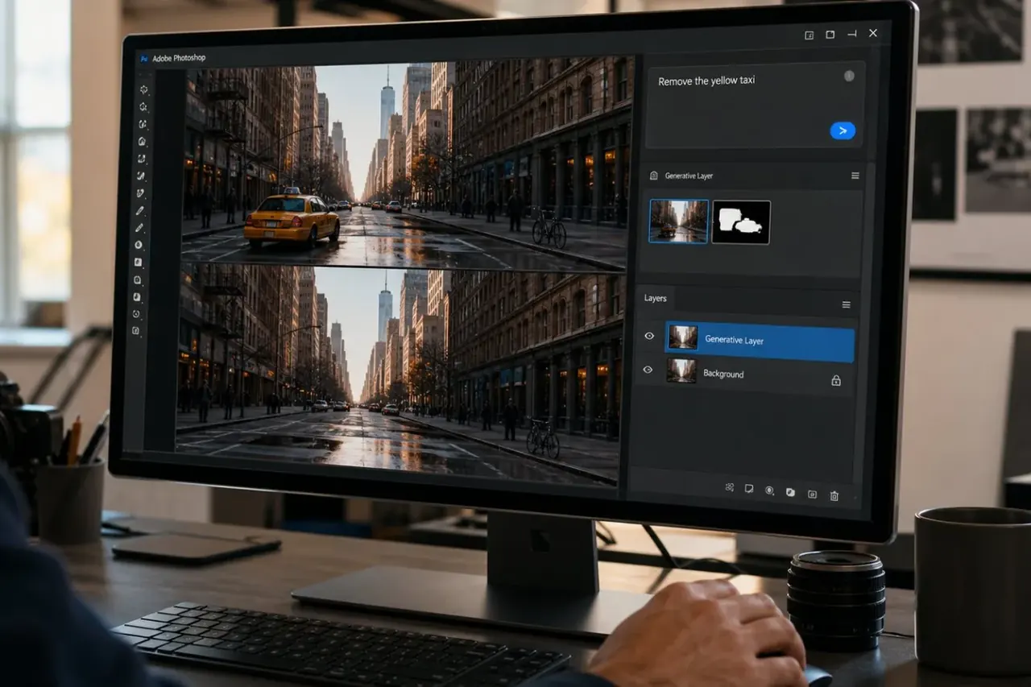This screenshot has width=1031, height=687.
Task: Click the info icon in the prompt box
Action: tap(849, 76)
